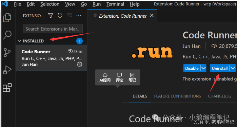Screen dimensions: 237x127
Task: Click the VS Code logo icon
Action: (5, 4)
